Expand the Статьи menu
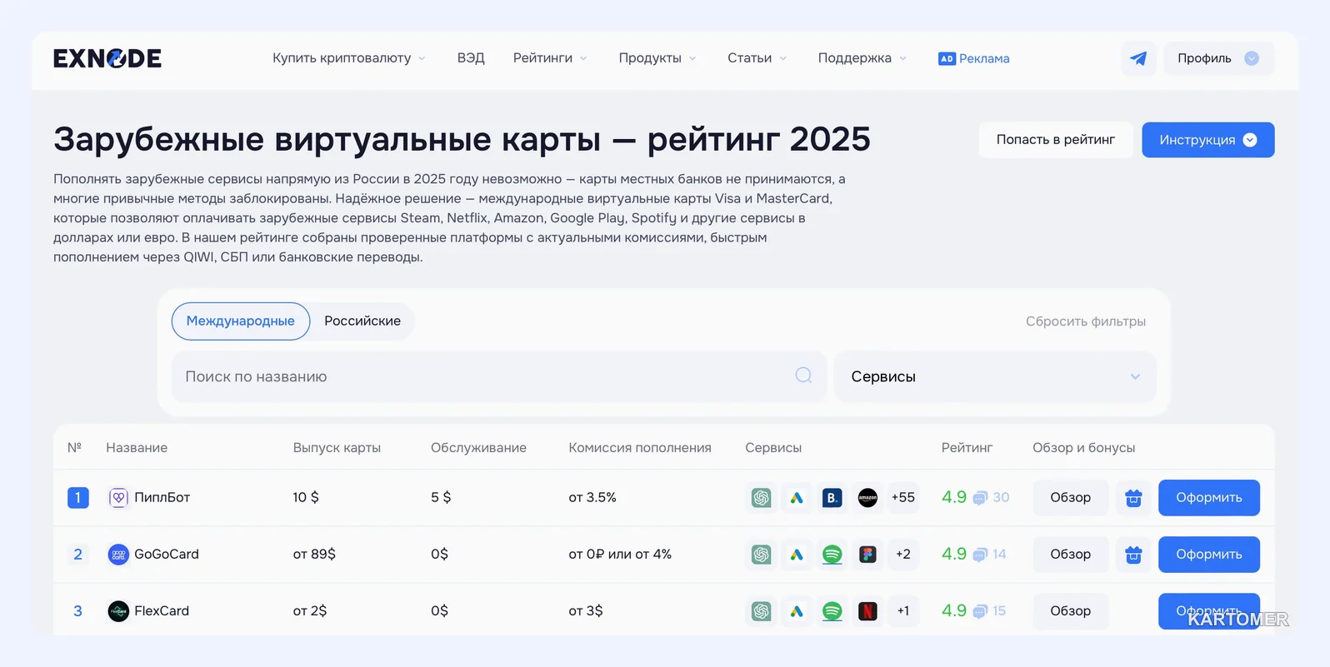1330x667 pixels. pyautogui.click(x=757, y=58)
